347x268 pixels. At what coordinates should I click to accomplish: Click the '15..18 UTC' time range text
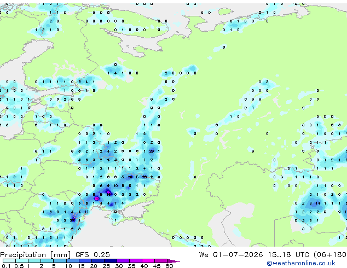pyautogui.click(x=288, y=255)
